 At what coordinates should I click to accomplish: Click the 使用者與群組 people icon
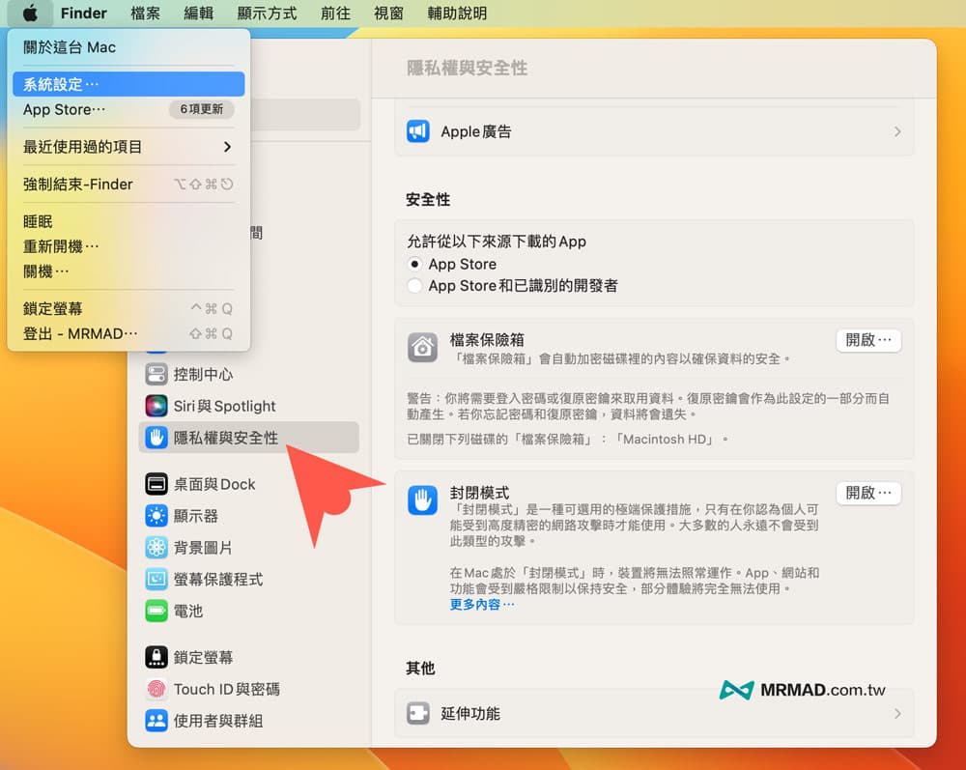[x=156, y=721]
